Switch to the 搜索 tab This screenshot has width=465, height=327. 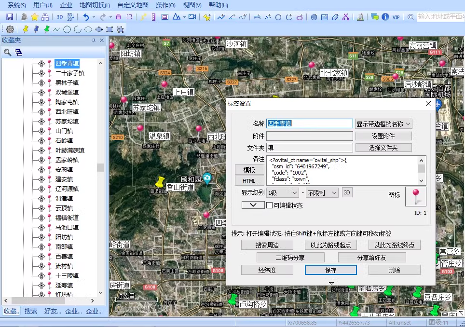[x=31, y=312]
